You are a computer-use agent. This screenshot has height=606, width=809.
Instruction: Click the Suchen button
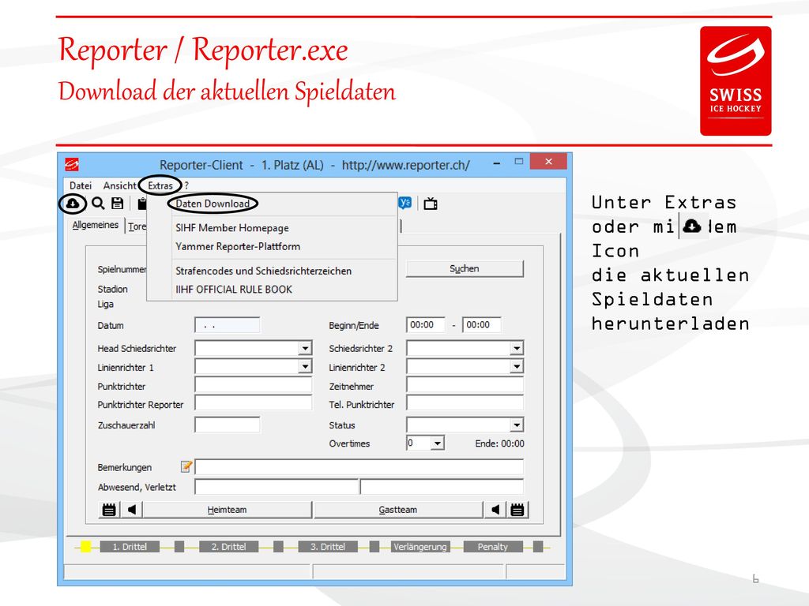(x=465, y=268)
